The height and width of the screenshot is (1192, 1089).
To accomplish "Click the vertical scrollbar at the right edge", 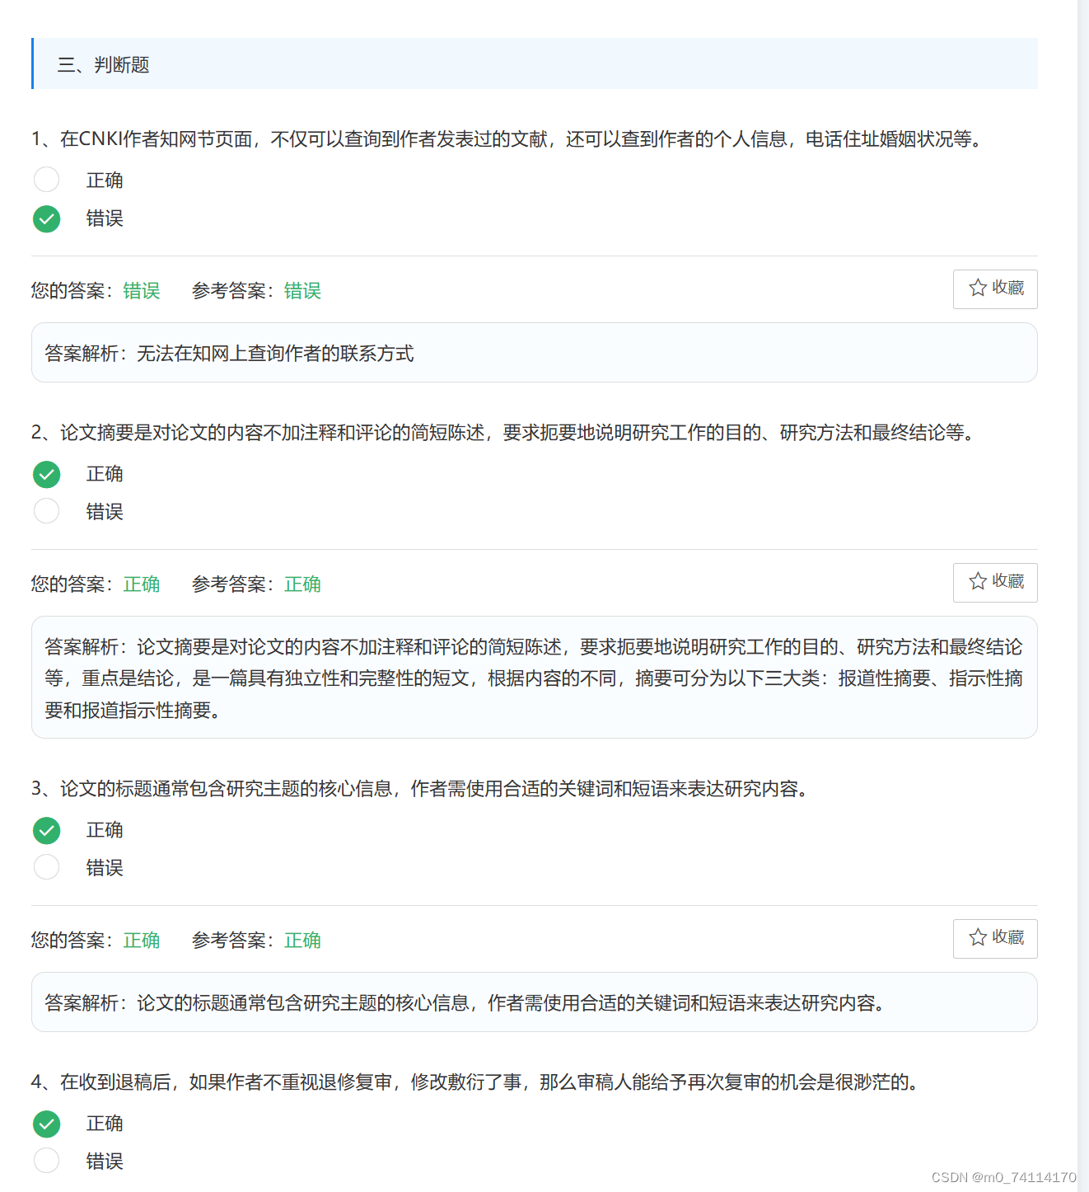I will [1083, 596].
